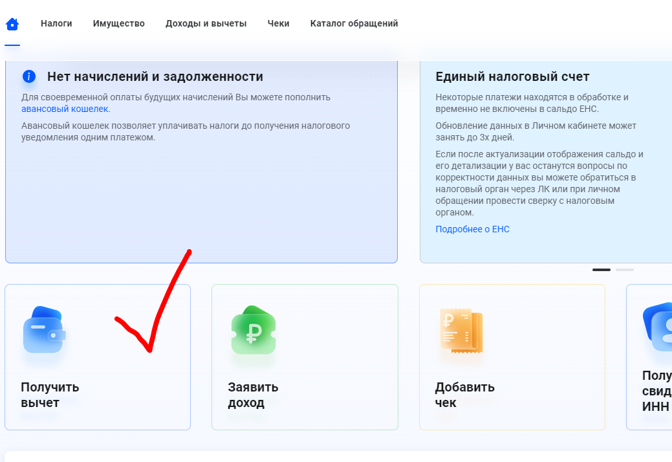
Task: Click the wallet icon on Получить вычет
Action: pyautogui.click(x=45, y=330)
